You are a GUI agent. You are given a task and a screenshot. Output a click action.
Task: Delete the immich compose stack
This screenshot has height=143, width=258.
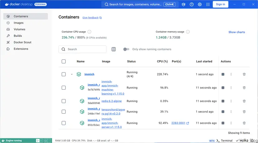[244, 74]
